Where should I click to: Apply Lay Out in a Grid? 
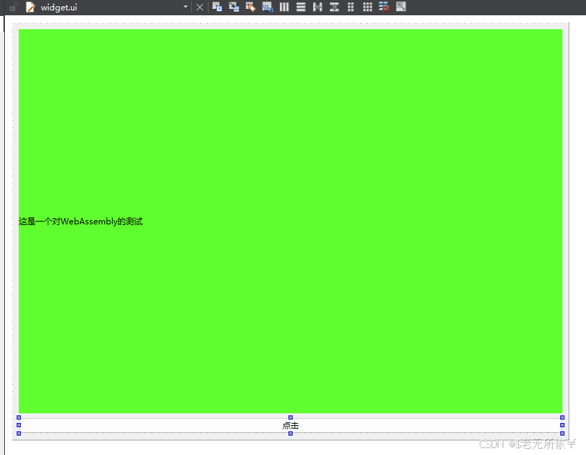[x=368, y=7]
